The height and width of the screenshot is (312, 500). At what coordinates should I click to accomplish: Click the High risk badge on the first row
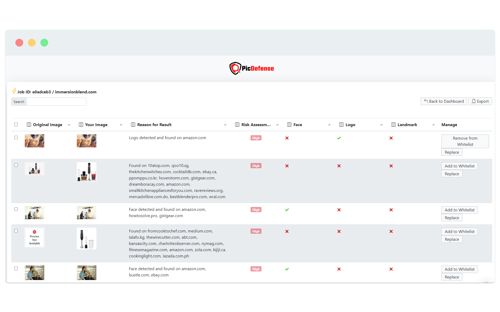point(256,138)
